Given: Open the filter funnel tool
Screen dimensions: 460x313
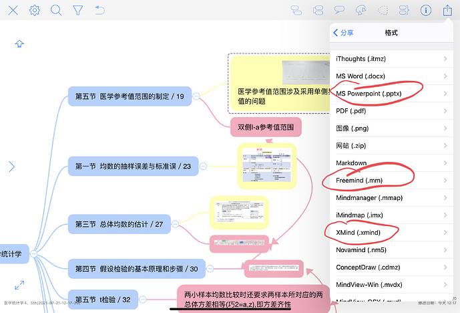Looking at the screenshot, I should click(x=77, y=10).
